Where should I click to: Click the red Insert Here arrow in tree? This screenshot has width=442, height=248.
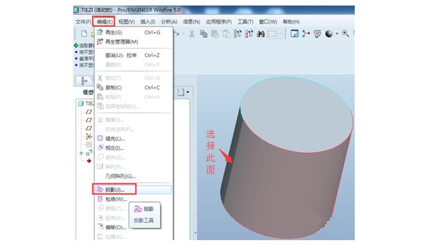coord(89,161)
